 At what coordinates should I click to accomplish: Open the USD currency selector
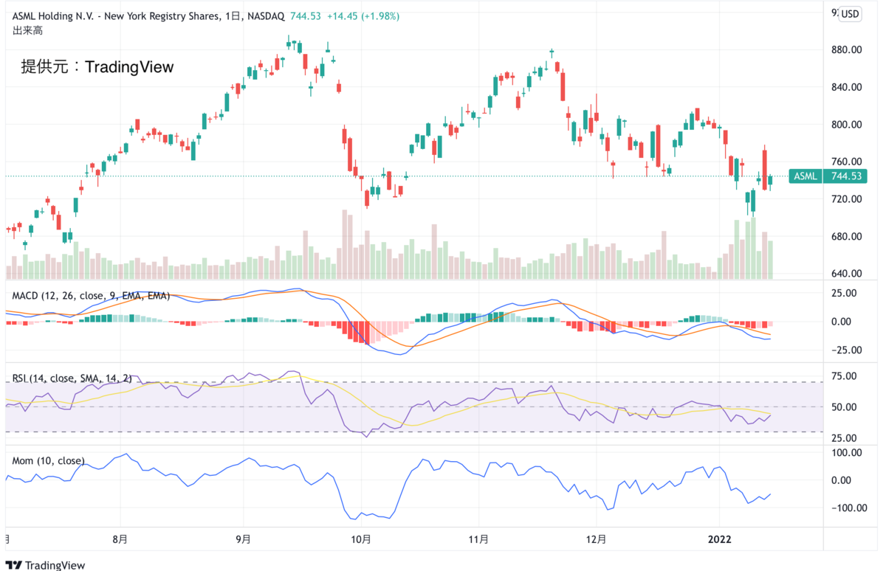[x=851, y=14]
